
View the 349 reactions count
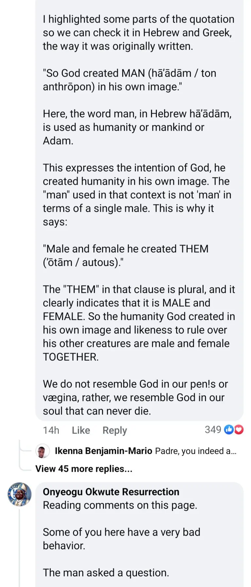tap(213, 430)
